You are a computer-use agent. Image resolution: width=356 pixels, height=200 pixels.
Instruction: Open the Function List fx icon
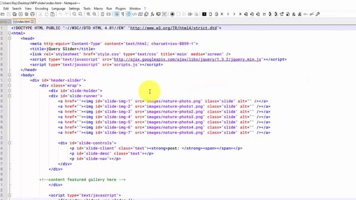152,14
